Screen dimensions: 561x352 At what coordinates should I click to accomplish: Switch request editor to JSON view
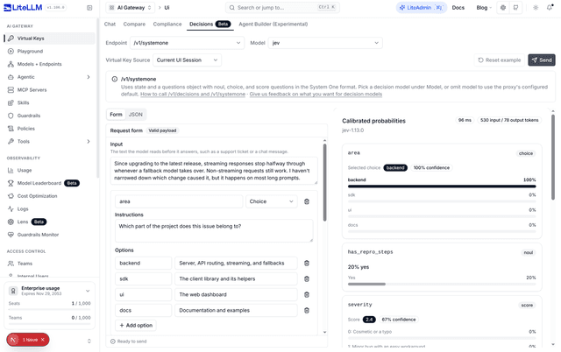point(136,115)
